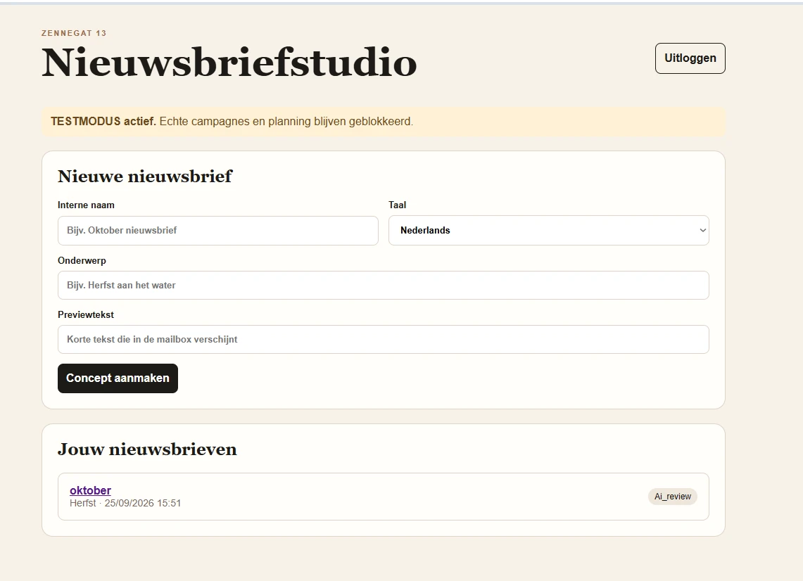Create draft with Concept aanmaken button
The height and width of the screenshot is (581, 803).
(118, 378)
